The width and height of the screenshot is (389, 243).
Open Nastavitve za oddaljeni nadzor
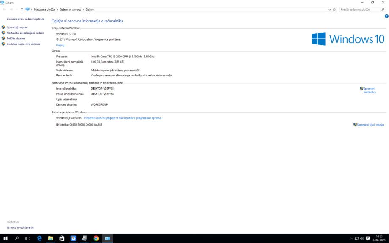pos(25,33)
